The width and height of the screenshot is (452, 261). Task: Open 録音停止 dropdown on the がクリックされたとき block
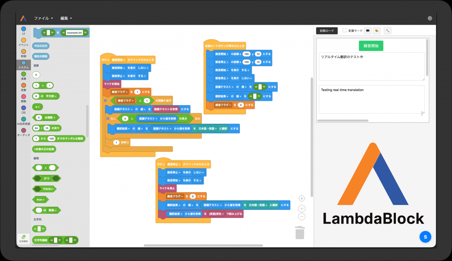pos(174,164)
